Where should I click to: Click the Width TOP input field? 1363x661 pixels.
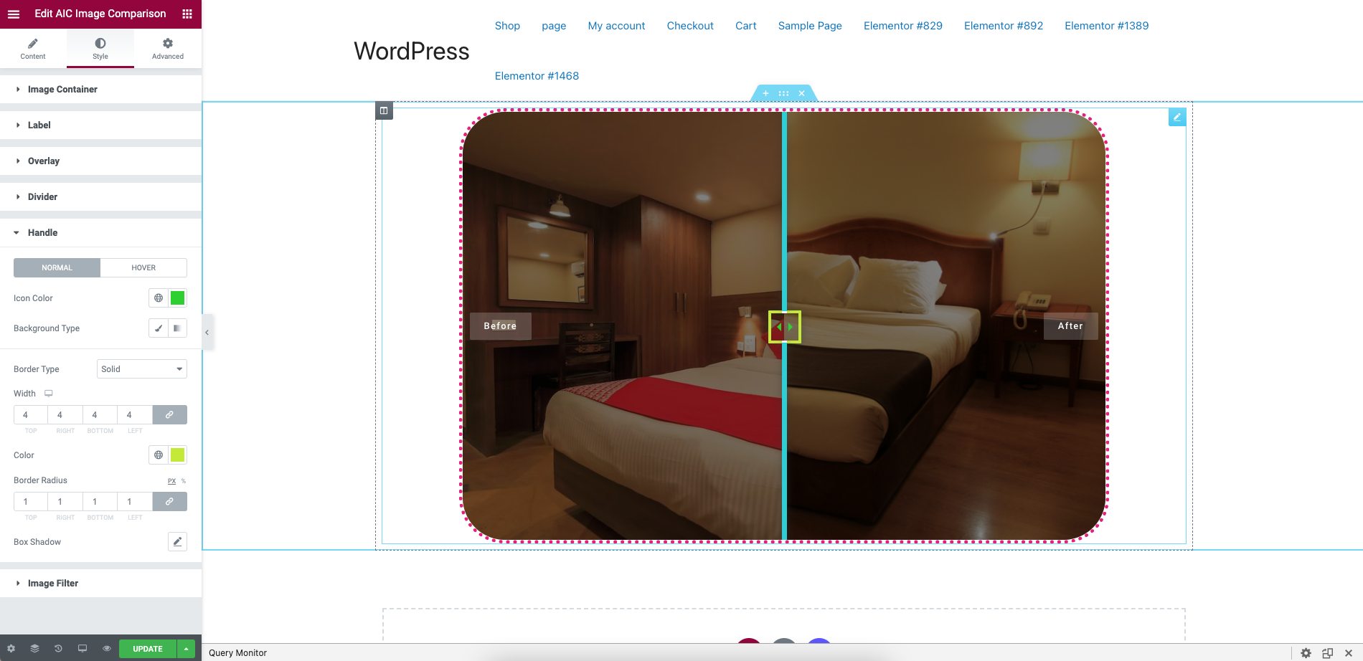tap(31, 415)
